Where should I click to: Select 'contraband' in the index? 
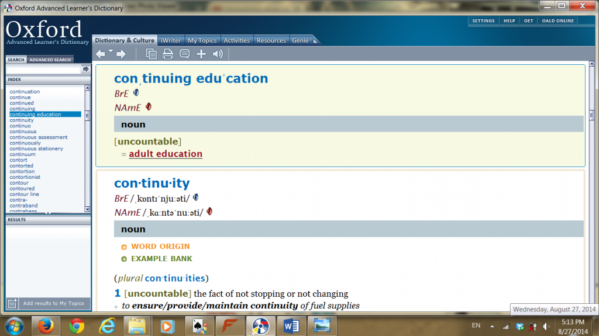coord(23,206)
